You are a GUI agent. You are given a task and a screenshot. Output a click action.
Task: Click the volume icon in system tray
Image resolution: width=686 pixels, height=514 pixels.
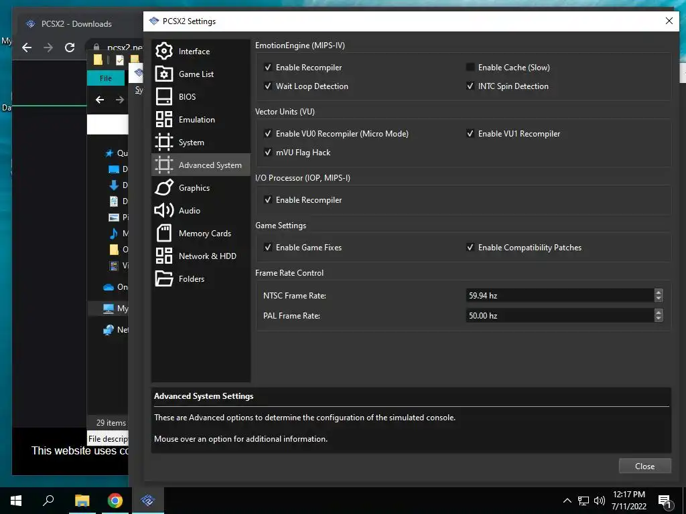pos(600,501)
